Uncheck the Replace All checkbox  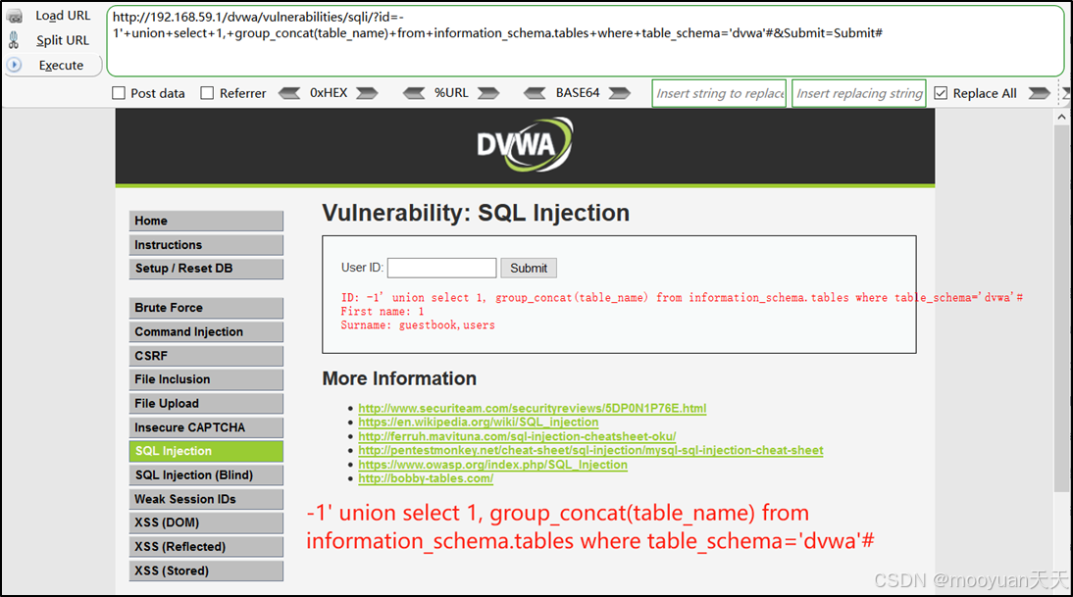point(941,93)
